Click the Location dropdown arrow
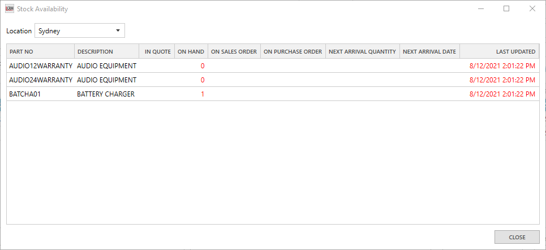This screenshot has height=250, width=546. coord(118,31)
